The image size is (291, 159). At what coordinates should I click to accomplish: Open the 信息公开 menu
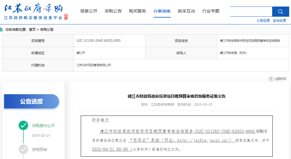pos(89,11)
